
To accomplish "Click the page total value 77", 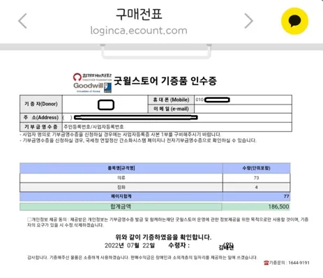I will pos(286,196).
